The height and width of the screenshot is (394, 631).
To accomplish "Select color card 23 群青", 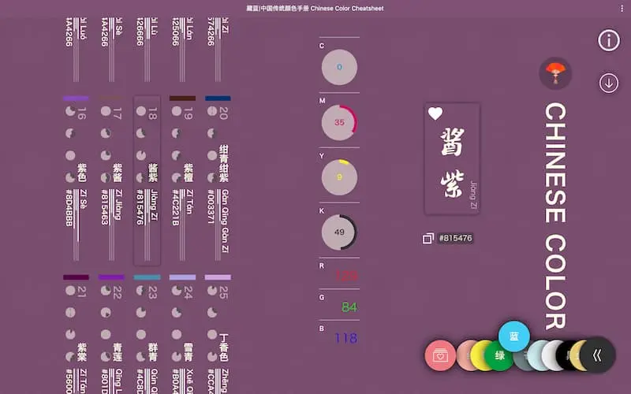I will [x=147, y=334].
